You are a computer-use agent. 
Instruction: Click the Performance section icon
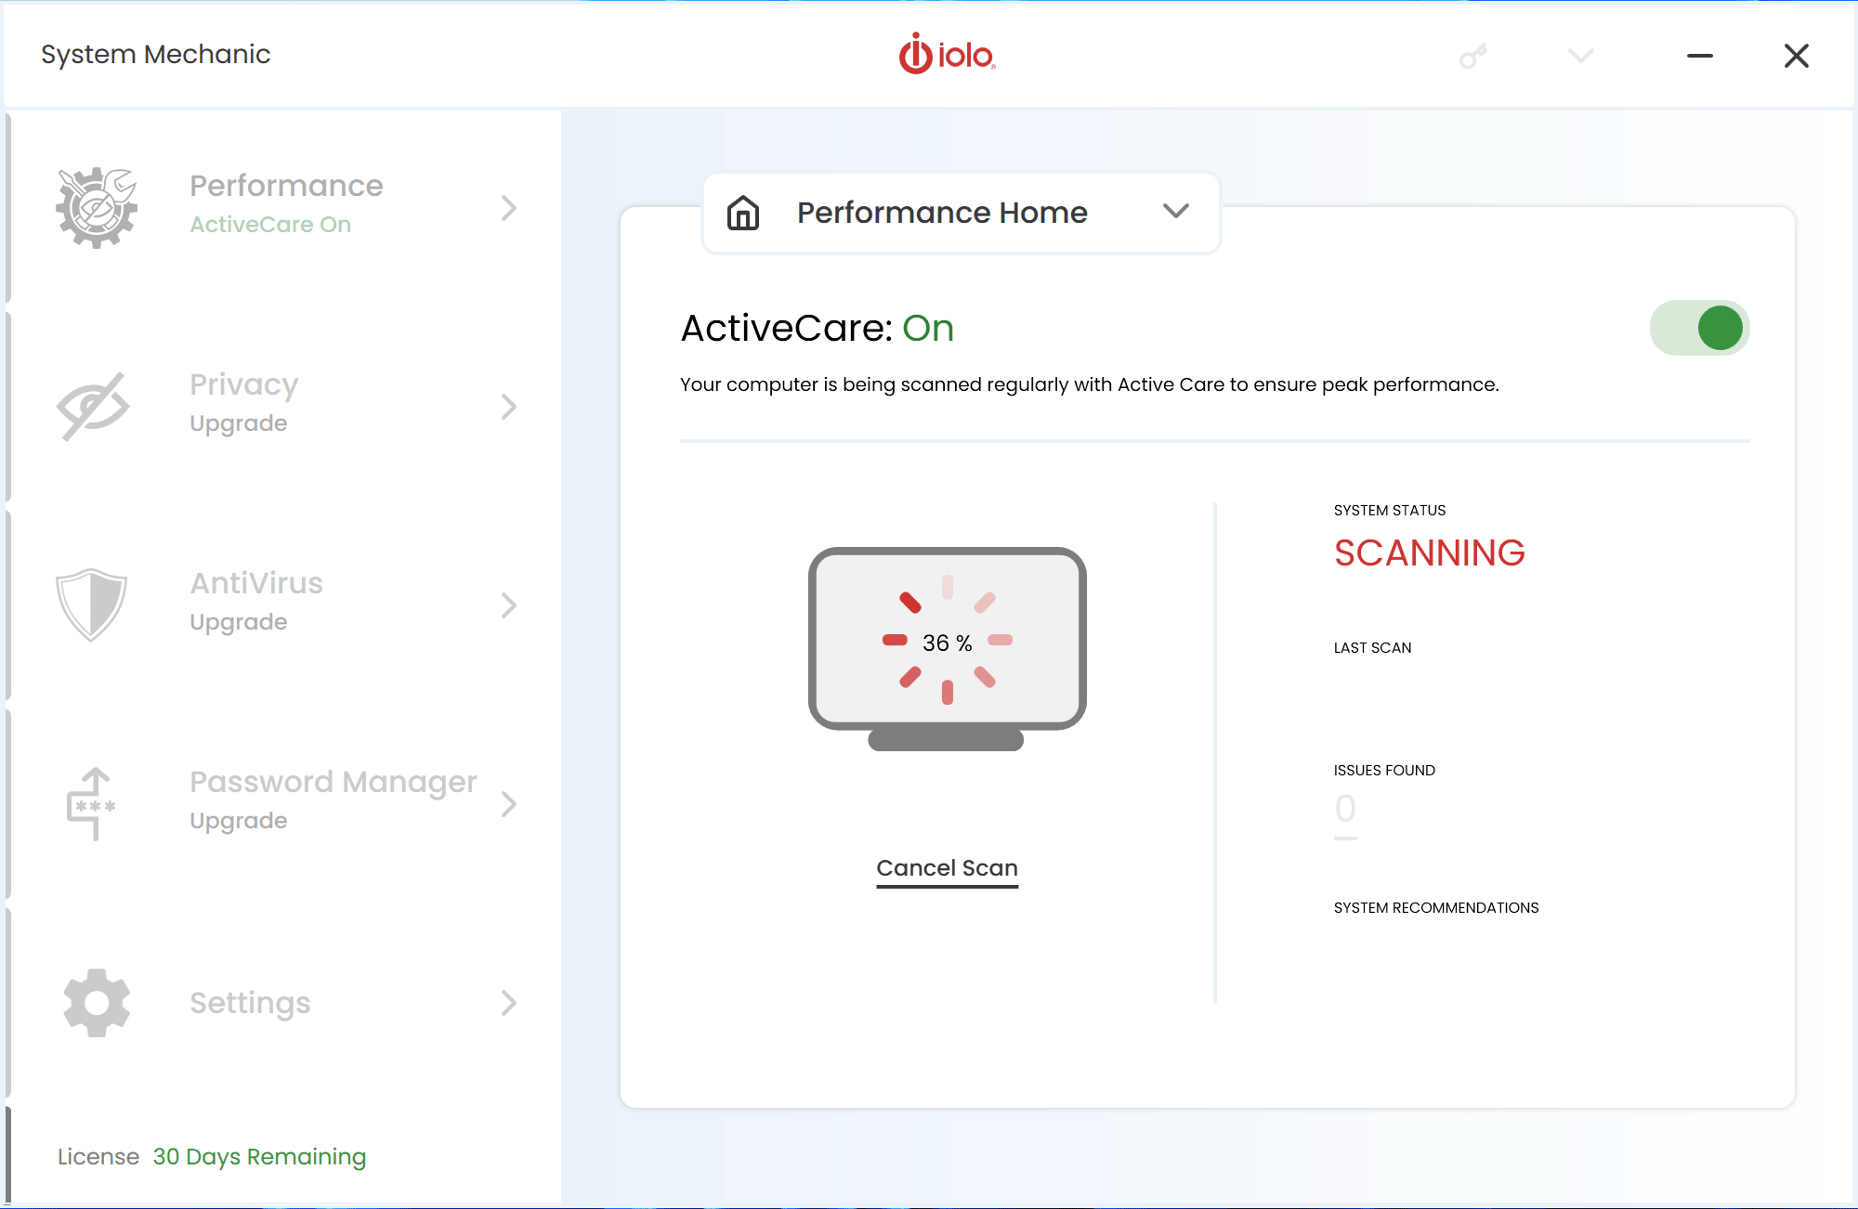point(95,206)
